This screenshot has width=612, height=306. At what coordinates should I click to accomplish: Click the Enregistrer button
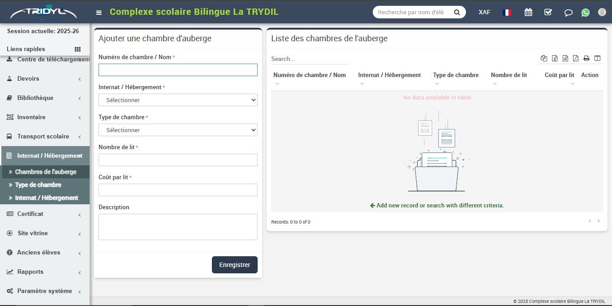tap(234, 265)
